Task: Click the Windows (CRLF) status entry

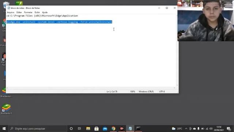Action: (x=146, y=92)
